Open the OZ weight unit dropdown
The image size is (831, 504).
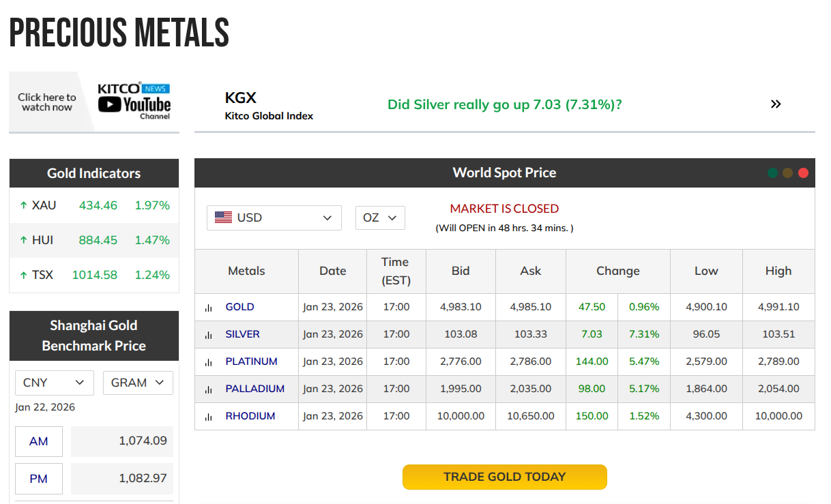tap(380, 218)
